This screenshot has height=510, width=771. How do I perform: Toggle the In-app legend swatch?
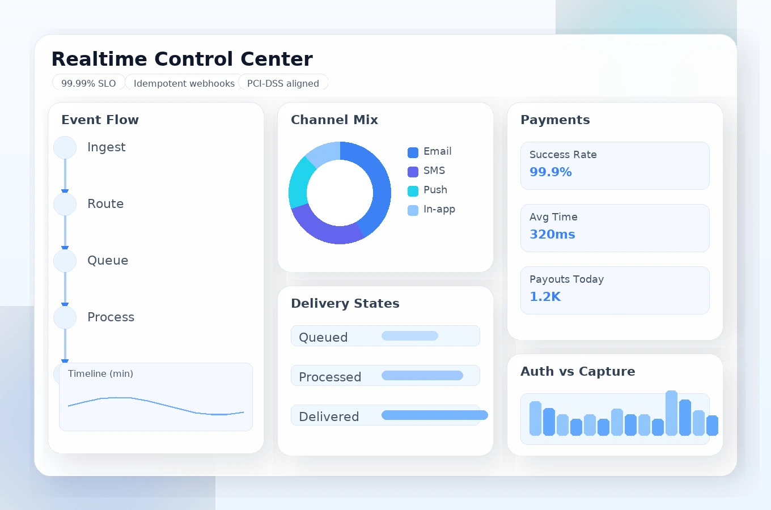click(x=413, y=210)
